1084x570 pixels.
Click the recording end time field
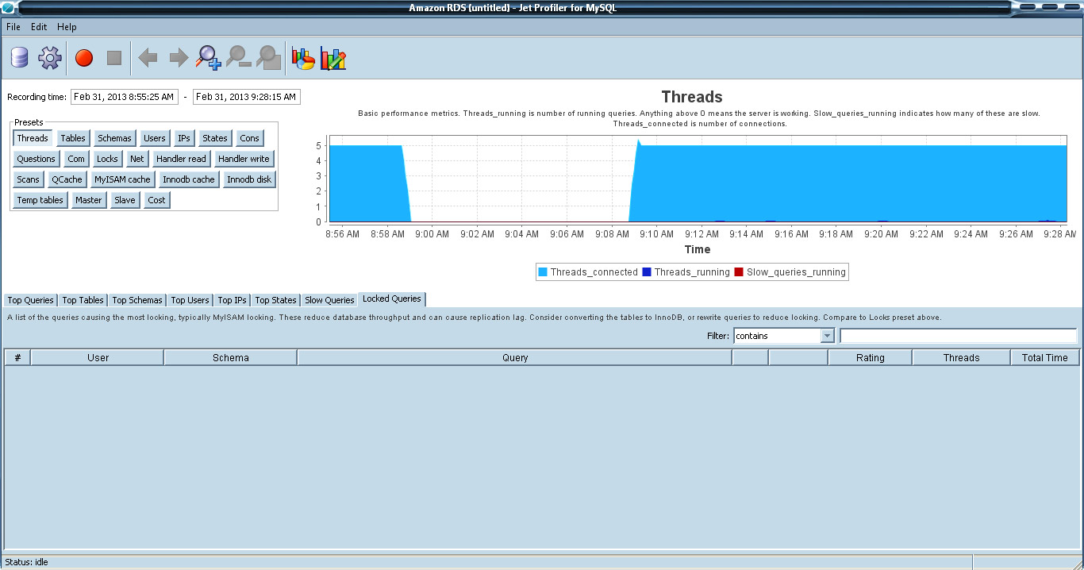point(246,97)
